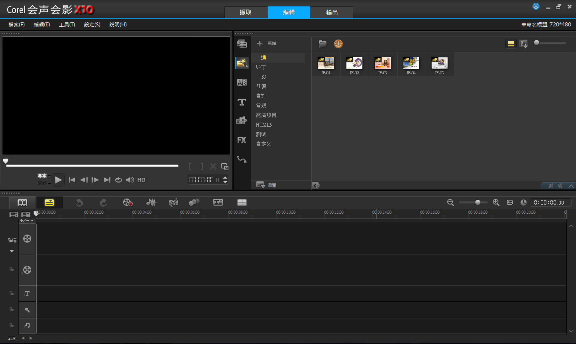Open the sort library media dropdown

524,44
